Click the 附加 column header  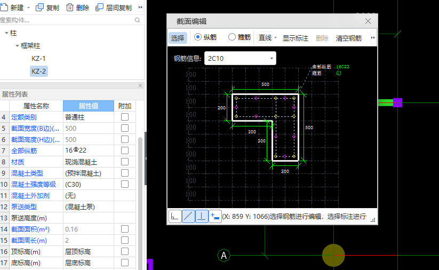tap(125, 106)
